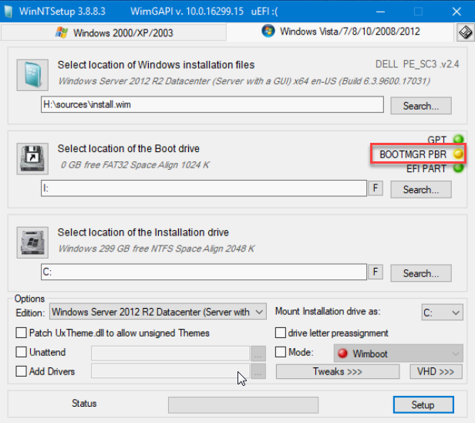475x423 pixels.
Task: Click the install.wim path input field
Action: click(x=212, y=105)
